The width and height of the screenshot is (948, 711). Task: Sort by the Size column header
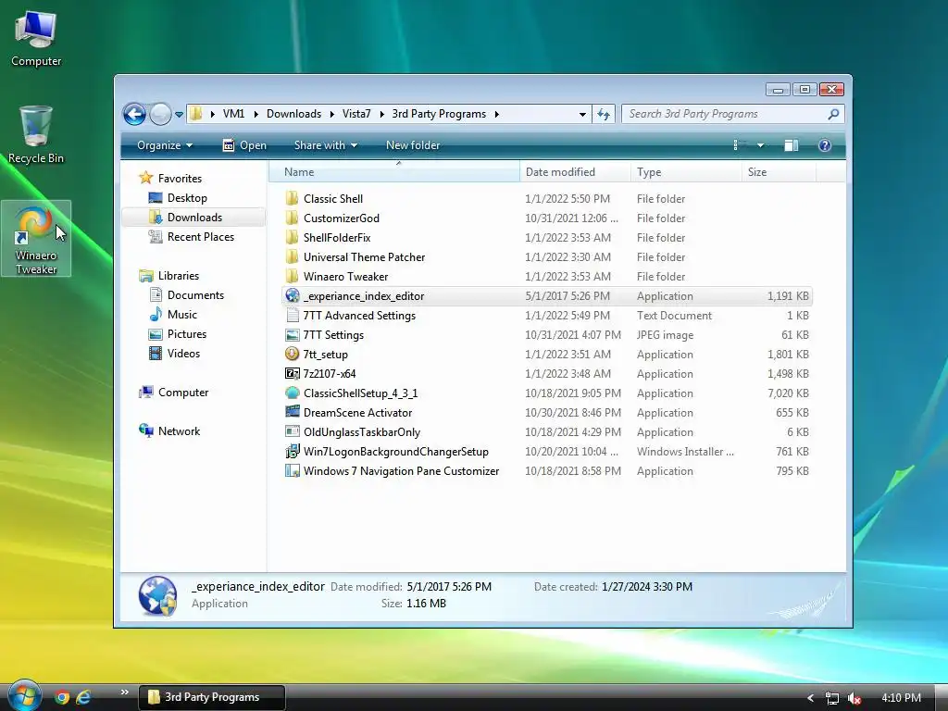[779, 171]
